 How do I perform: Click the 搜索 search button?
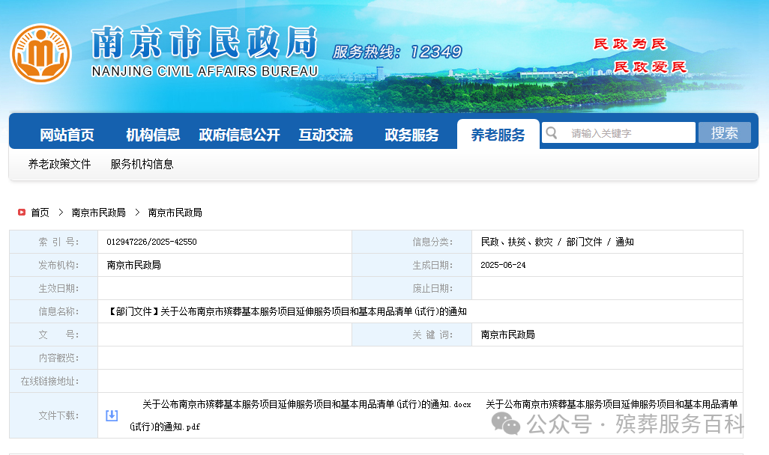724,132
